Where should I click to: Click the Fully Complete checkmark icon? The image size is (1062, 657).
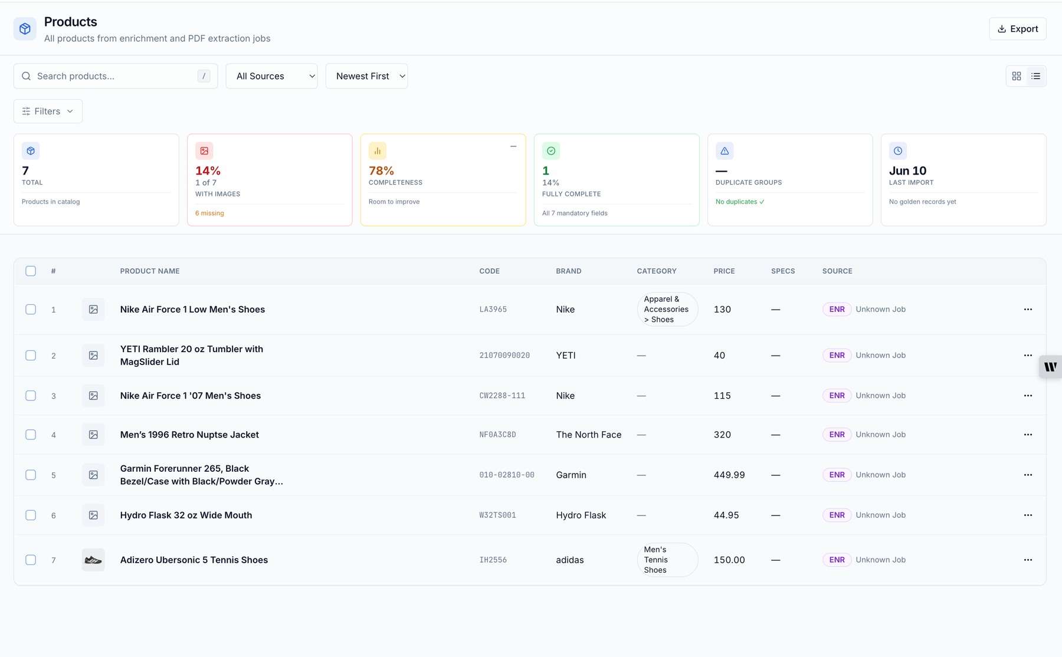point(551,151)
